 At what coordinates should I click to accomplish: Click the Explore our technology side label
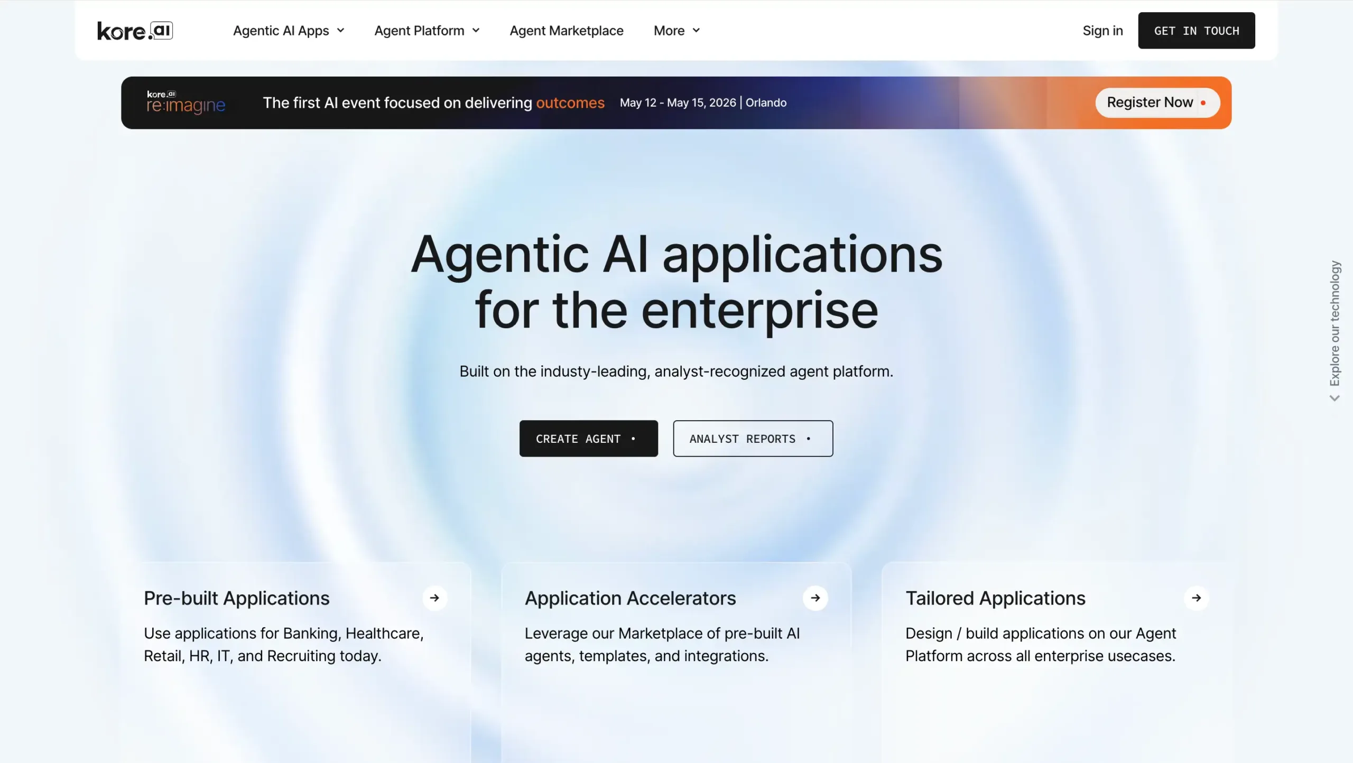point(1335,323)
